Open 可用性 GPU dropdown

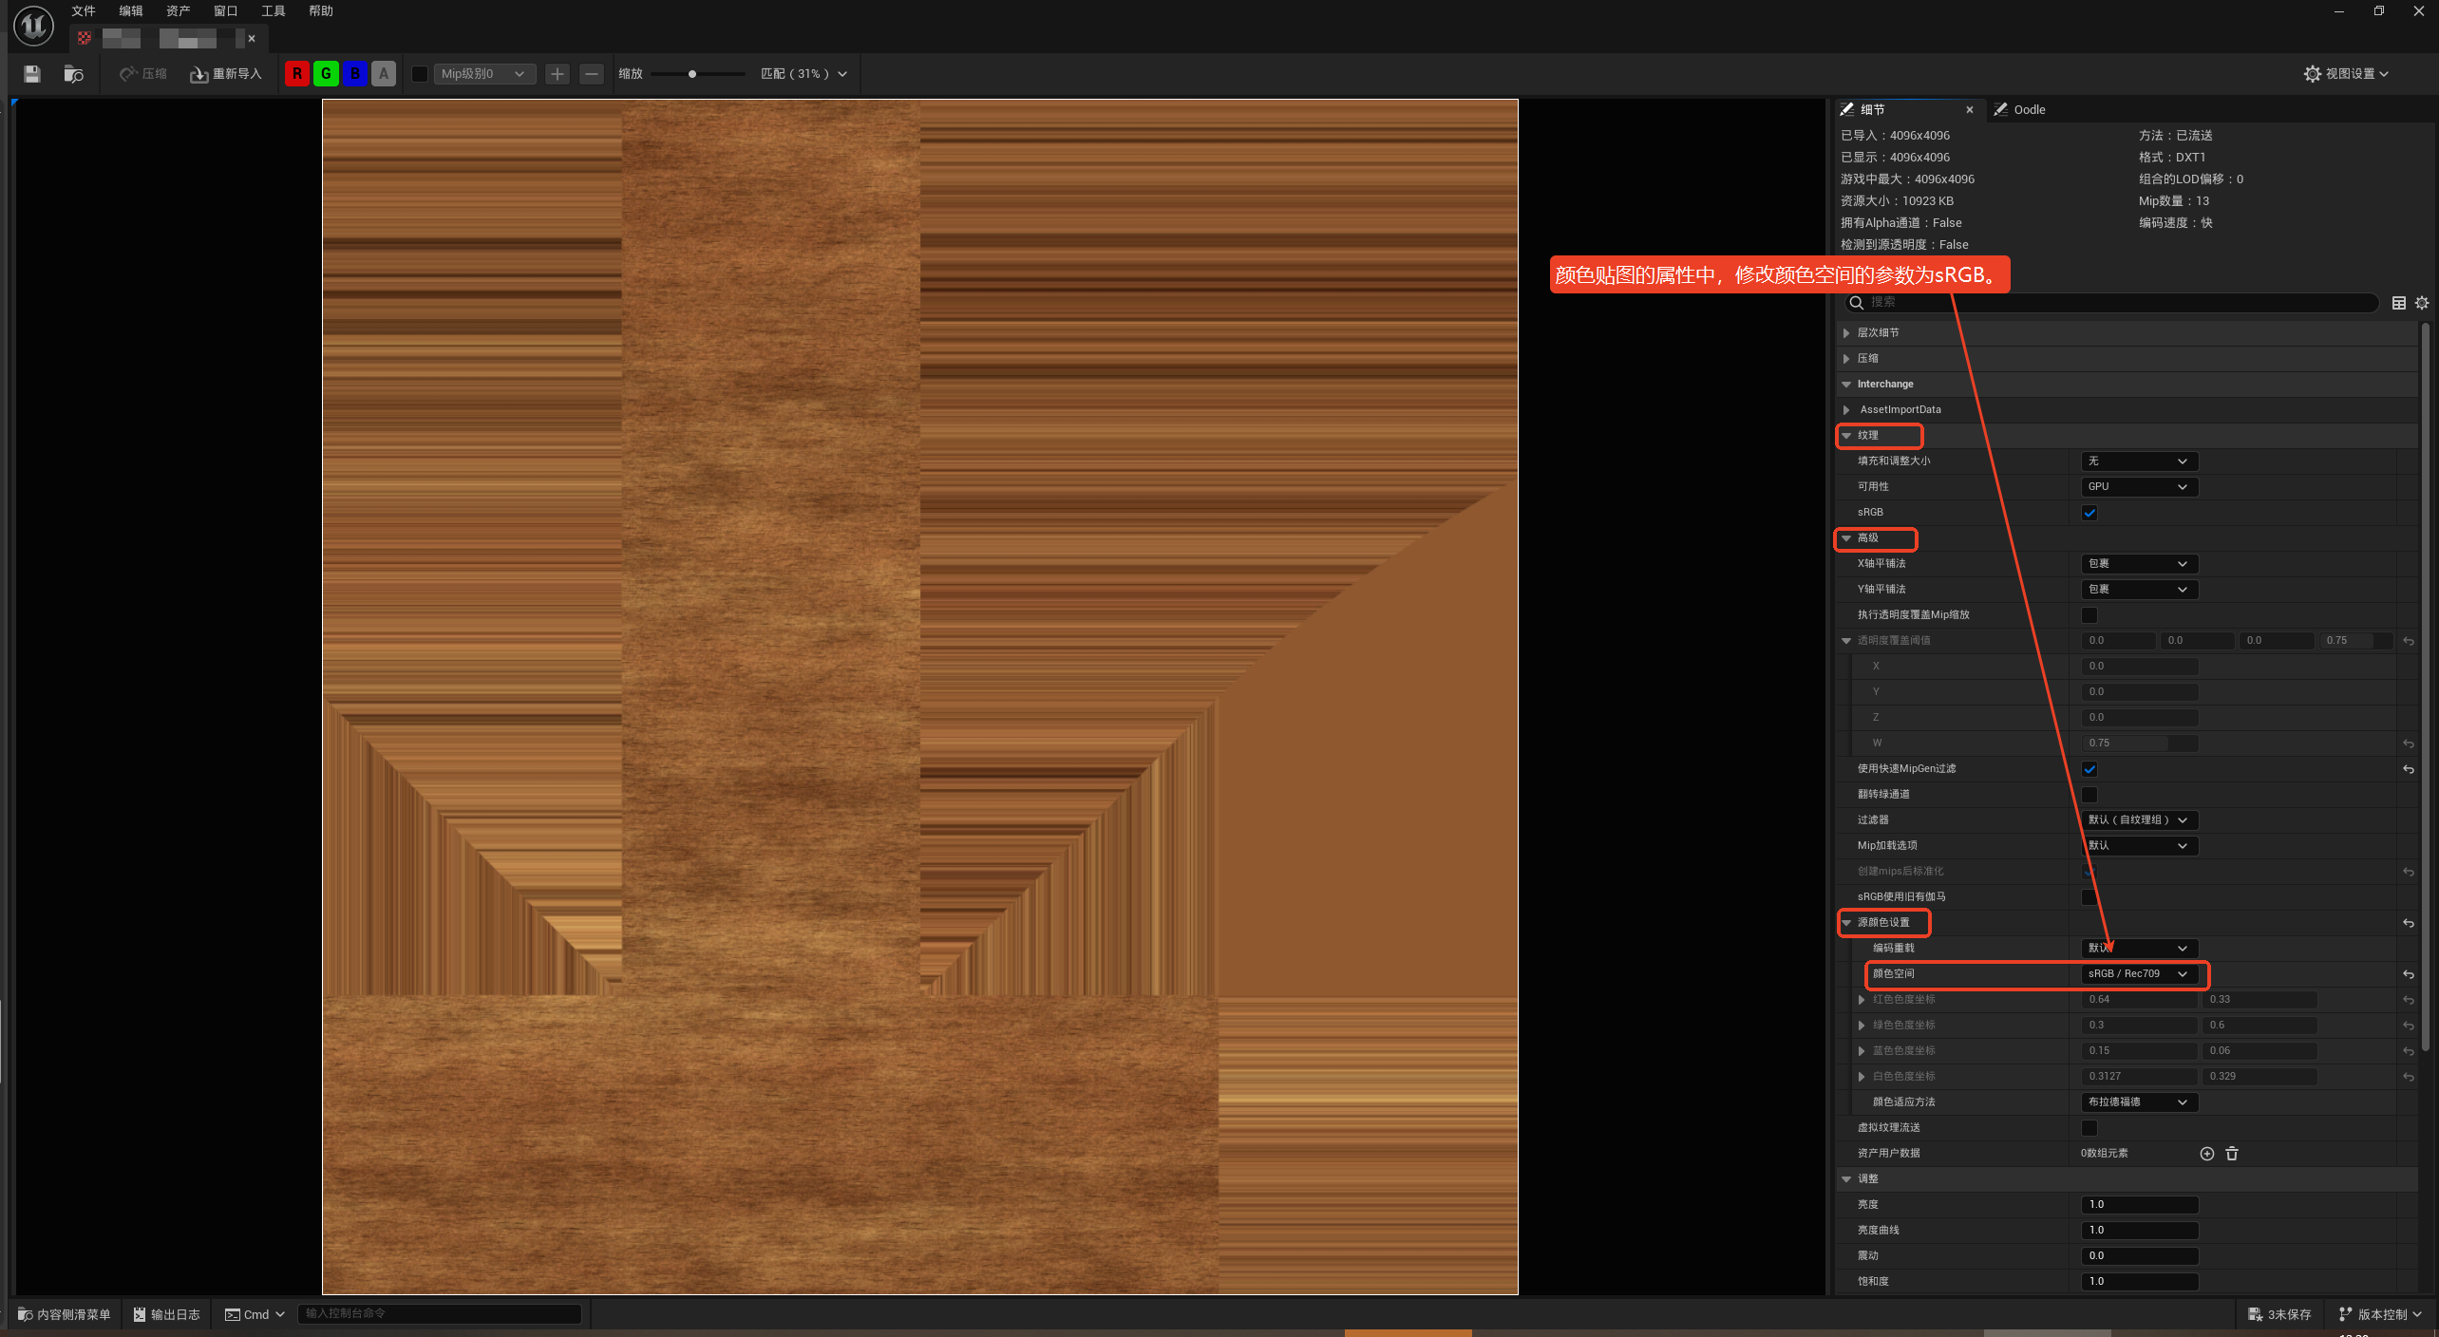pyautogui.click(x=2139, y=487)
